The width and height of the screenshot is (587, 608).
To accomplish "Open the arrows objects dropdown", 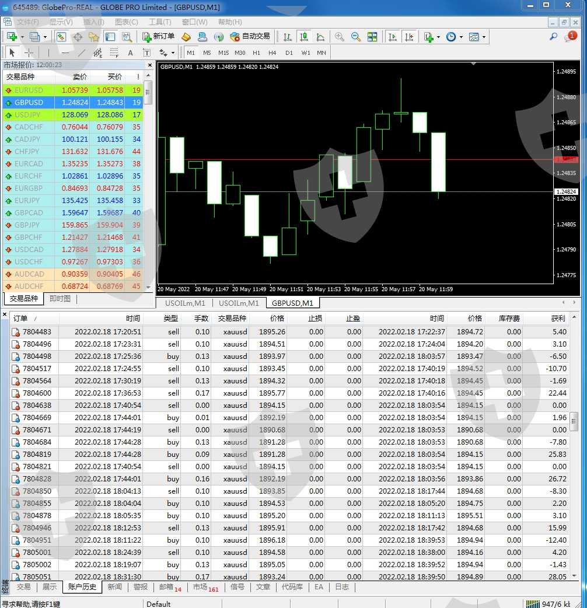I will pyautogui.click(x=176, y=53).
